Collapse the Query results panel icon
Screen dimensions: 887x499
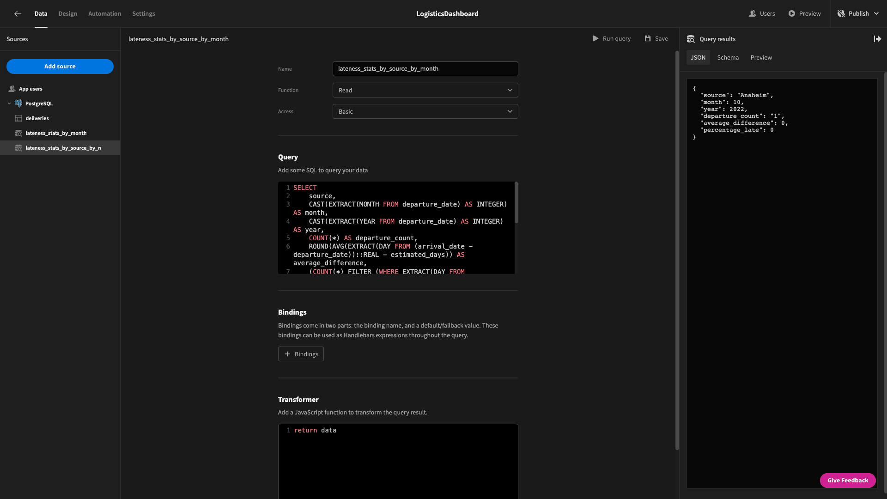877,39
